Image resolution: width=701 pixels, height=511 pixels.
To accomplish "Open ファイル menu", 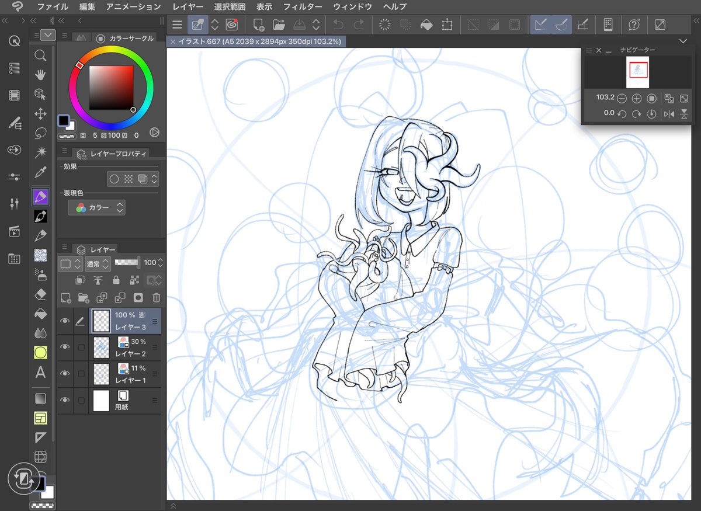I will [53, 7].
